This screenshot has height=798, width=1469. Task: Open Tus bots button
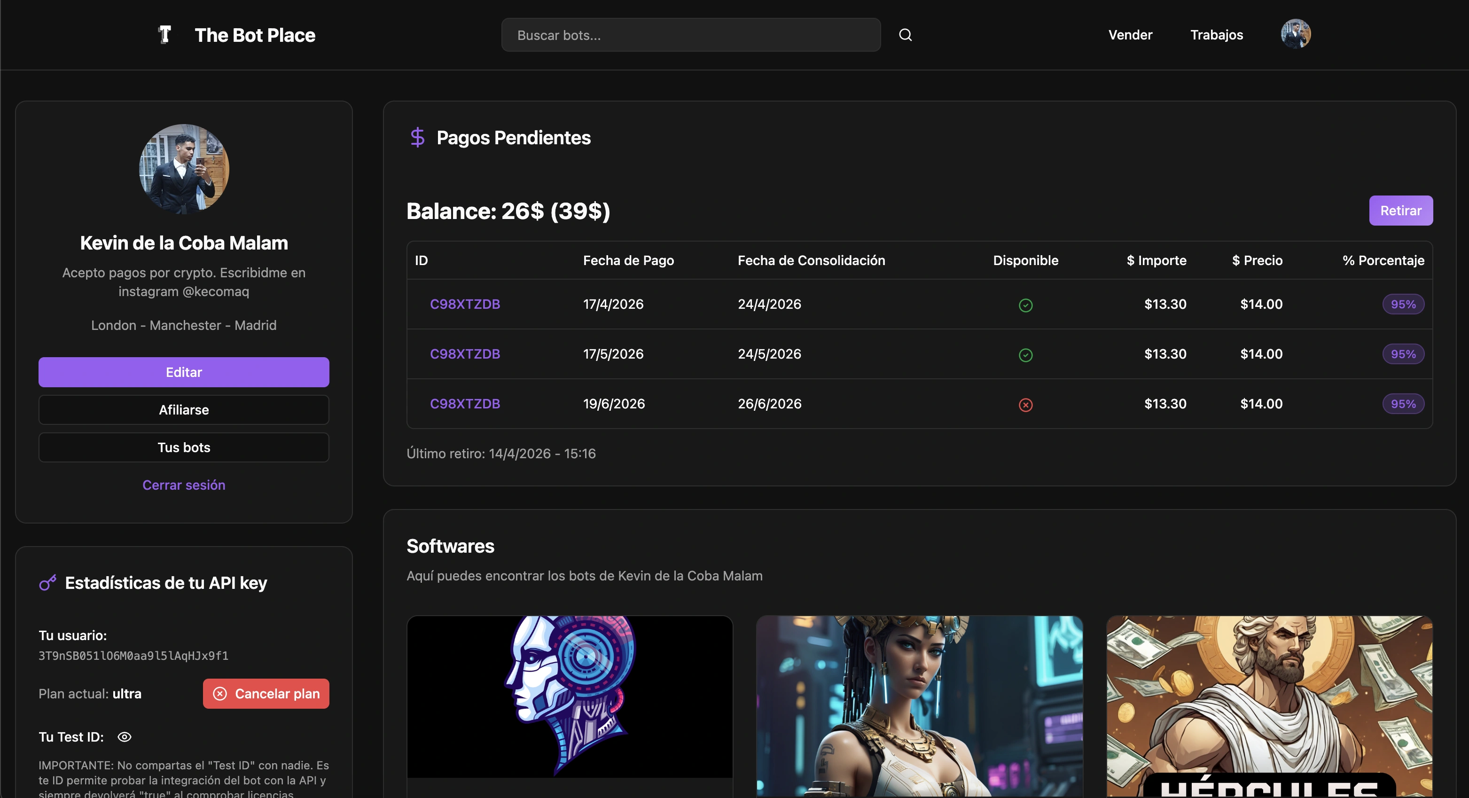[184, 447]
